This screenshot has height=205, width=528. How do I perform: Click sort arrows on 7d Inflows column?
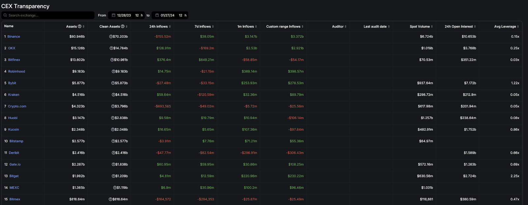[213, 26]
